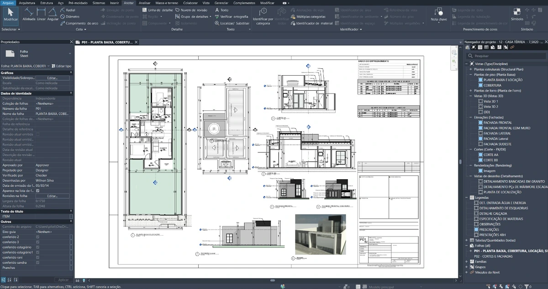The image size is (548, 289).
Task: Click the Nota chave tool
Action: point(438,15)
